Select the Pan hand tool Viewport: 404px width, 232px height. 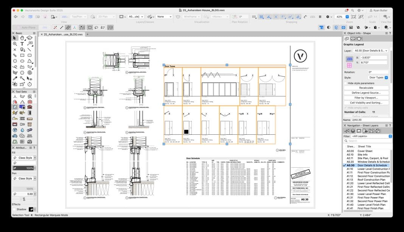(x=22, y=38)
